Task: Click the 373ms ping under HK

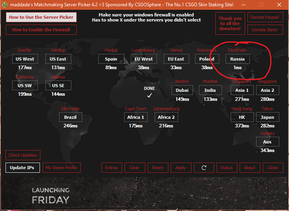Action: click(x=242, y=126)
